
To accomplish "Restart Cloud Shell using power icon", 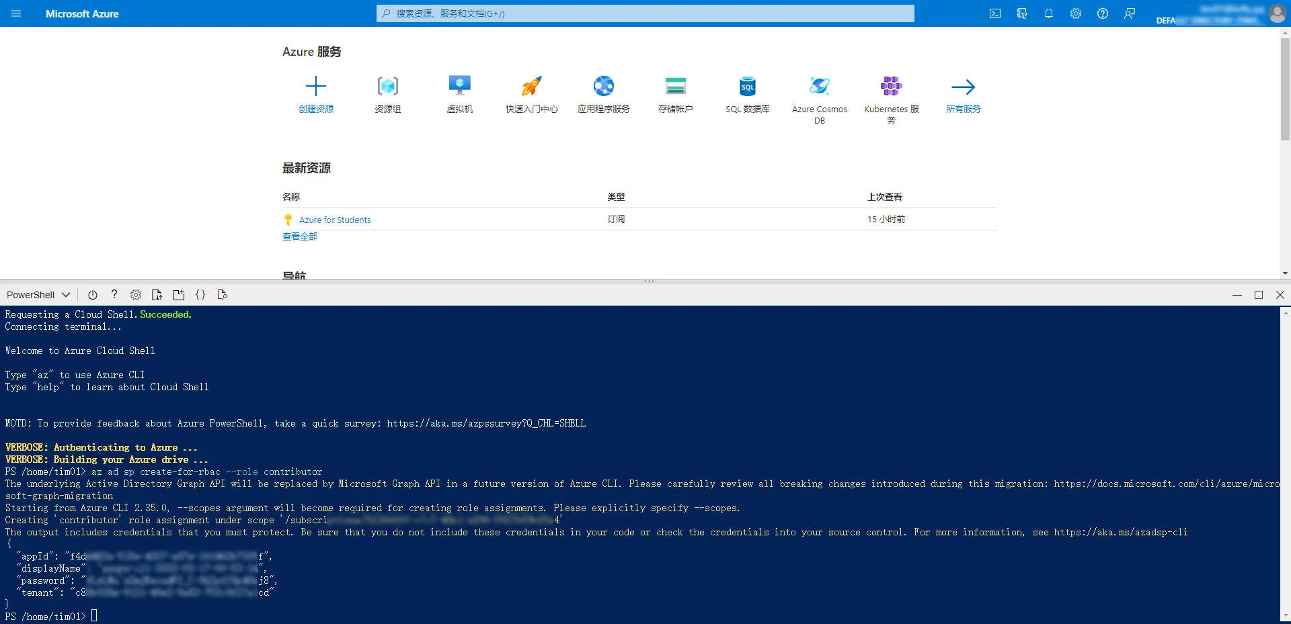I will pos(93,295).
